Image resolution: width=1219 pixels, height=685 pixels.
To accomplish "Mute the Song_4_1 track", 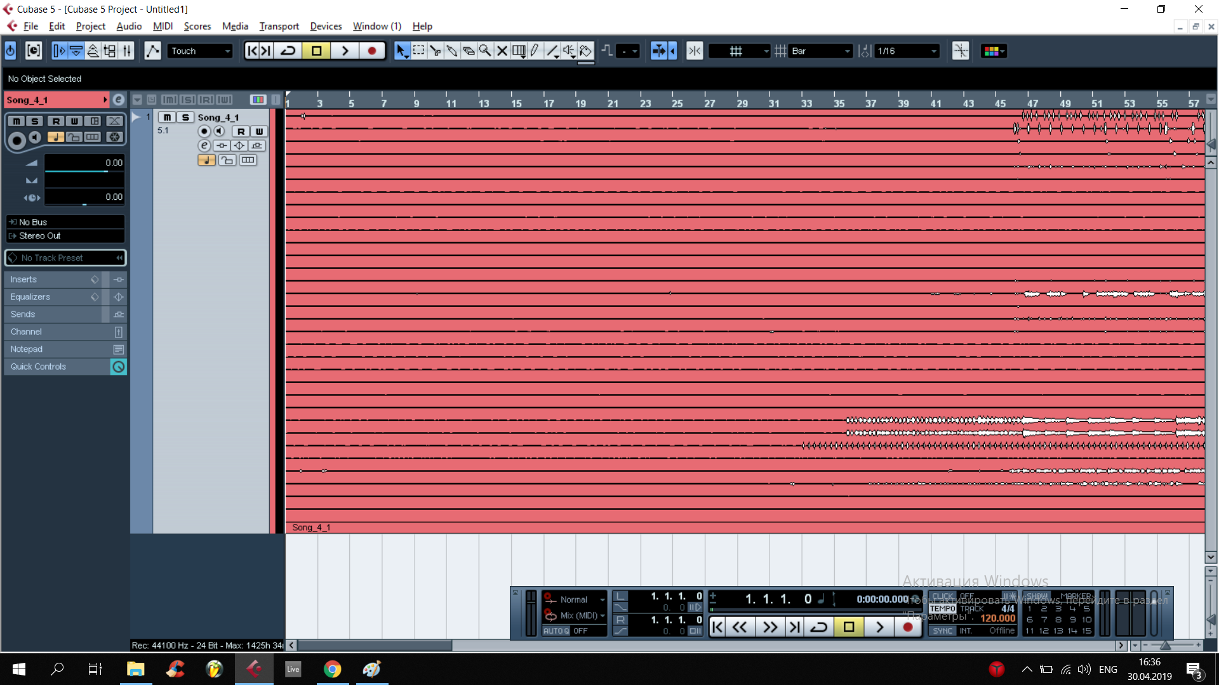I will (x=166, y=117).
